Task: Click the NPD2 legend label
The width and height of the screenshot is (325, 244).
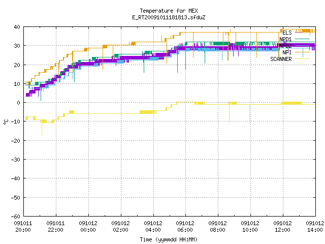Action: point(285,46)
